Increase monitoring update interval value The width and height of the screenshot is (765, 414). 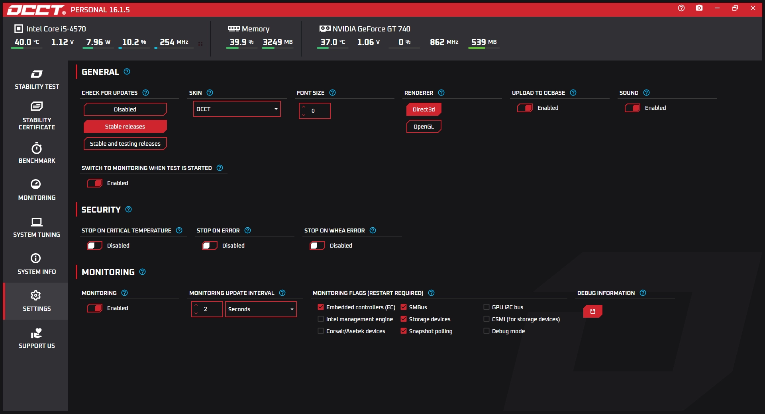pyautogui.click(x=196, y=305)
